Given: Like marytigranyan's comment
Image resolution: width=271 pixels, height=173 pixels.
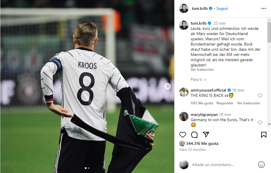Looking at the screenshot, I should point(260,123).
